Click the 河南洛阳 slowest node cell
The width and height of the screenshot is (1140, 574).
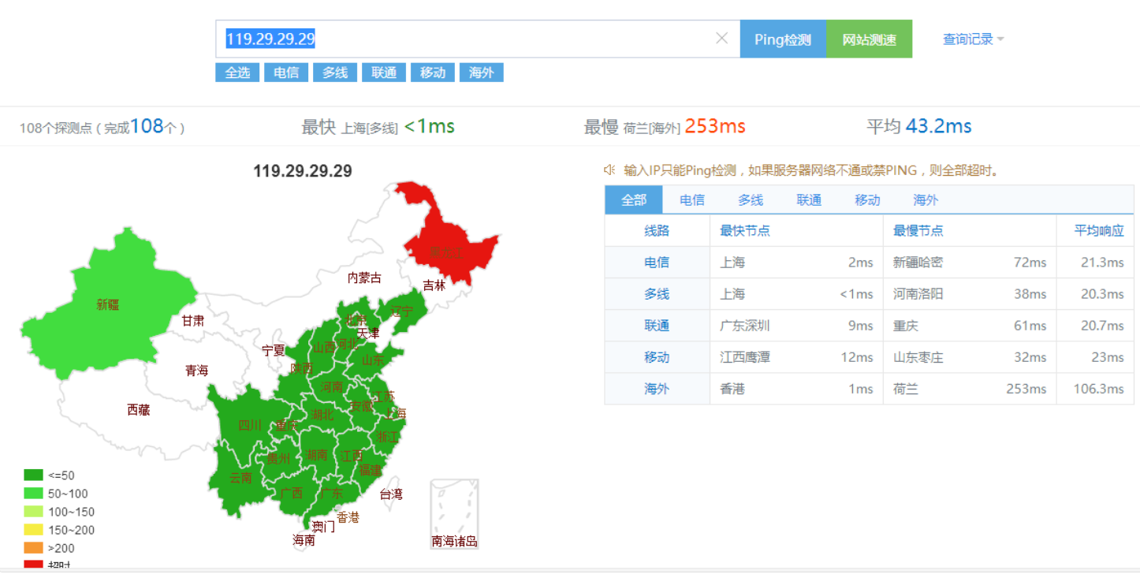[x=918, y=294]
